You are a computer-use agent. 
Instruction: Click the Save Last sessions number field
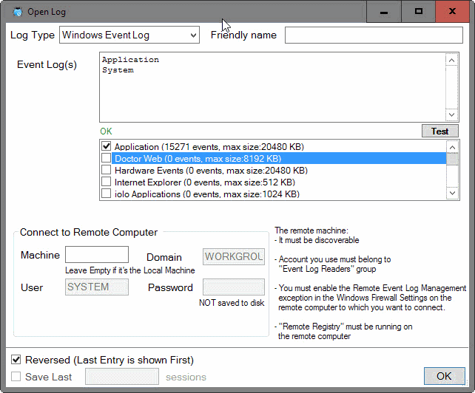pyautogui.click(x=122, y=377)
